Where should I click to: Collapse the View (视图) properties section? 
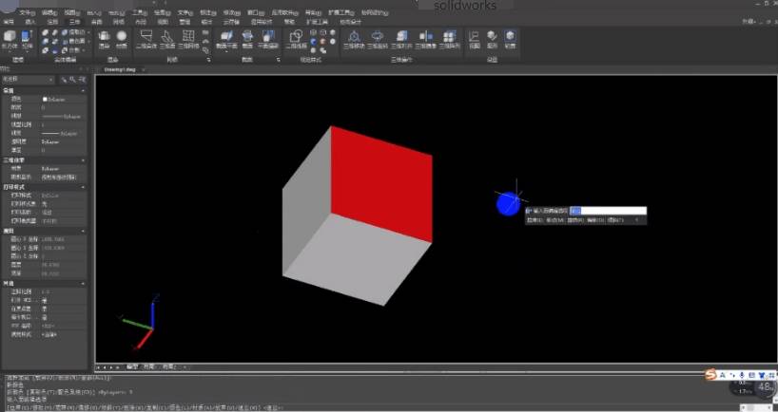click(x=83, y=232)
